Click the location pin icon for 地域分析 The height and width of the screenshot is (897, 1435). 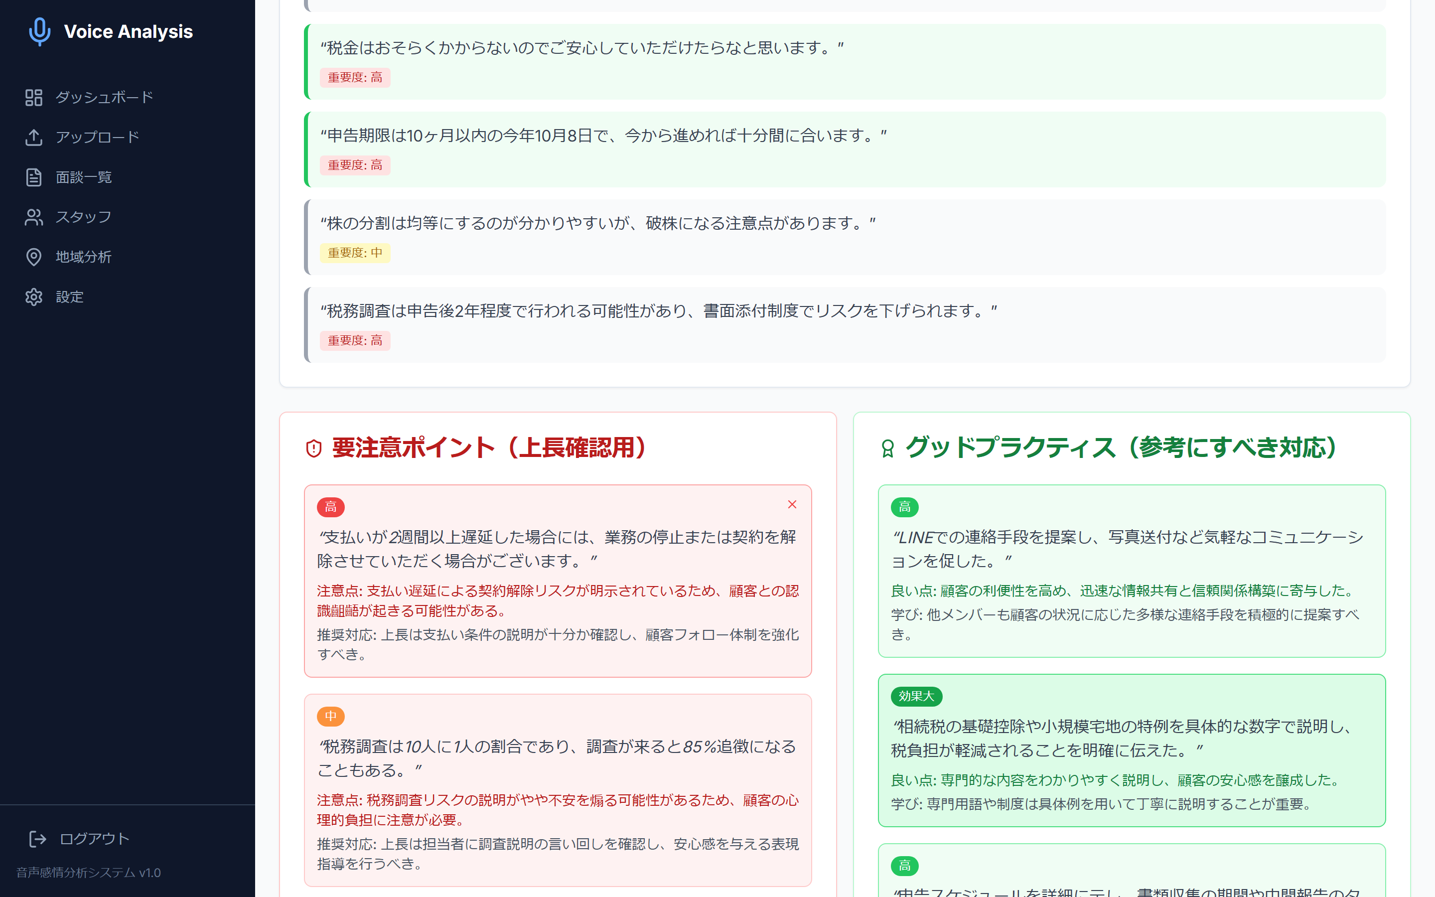coord(34,257)
